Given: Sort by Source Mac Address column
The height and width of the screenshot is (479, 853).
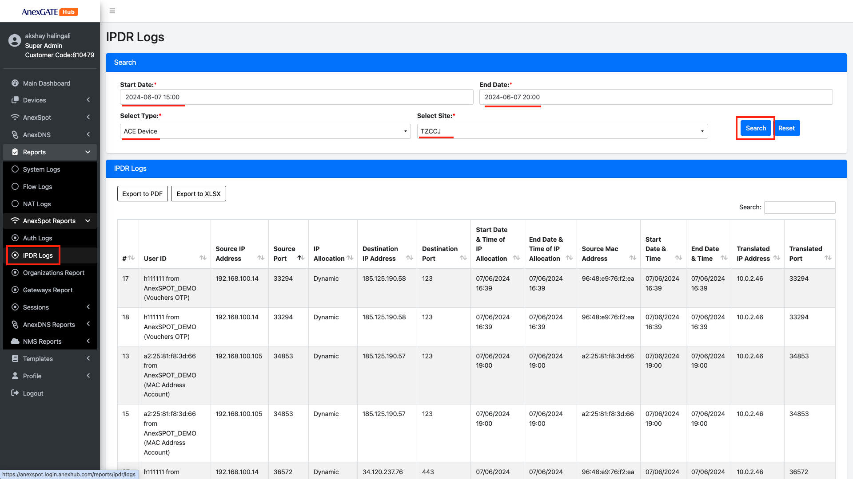Looking at the screenshot, I should coord(633,258).
